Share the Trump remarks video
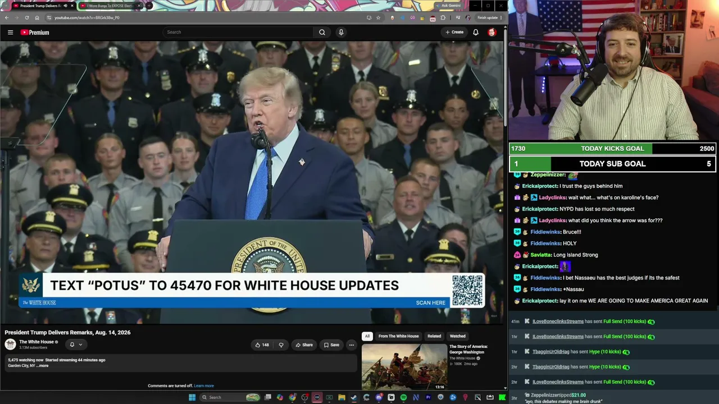This screenshot has width=719, height=404. [304, 345]
